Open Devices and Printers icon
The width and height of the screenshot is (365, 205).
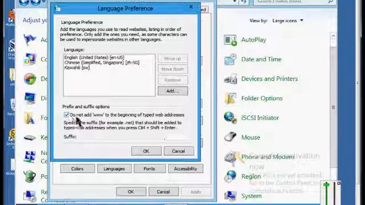click(x=230, y=79)
